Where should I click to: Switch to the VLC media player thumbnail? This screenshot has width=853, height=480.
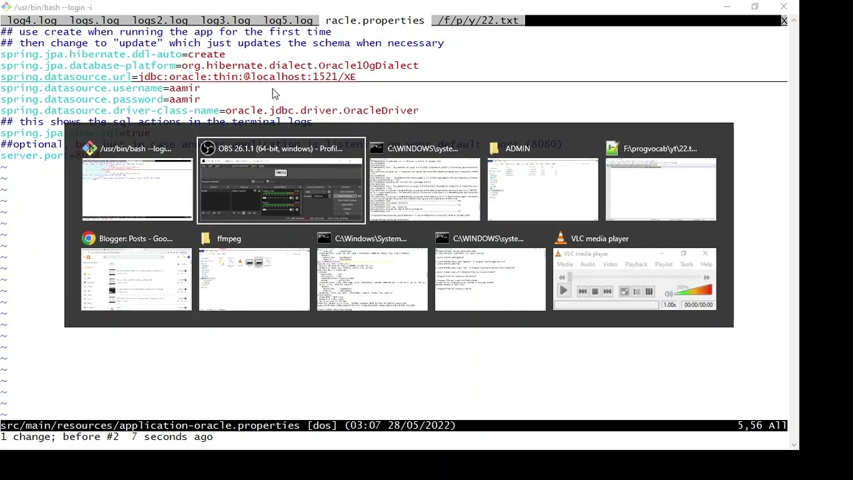[635, 279]
